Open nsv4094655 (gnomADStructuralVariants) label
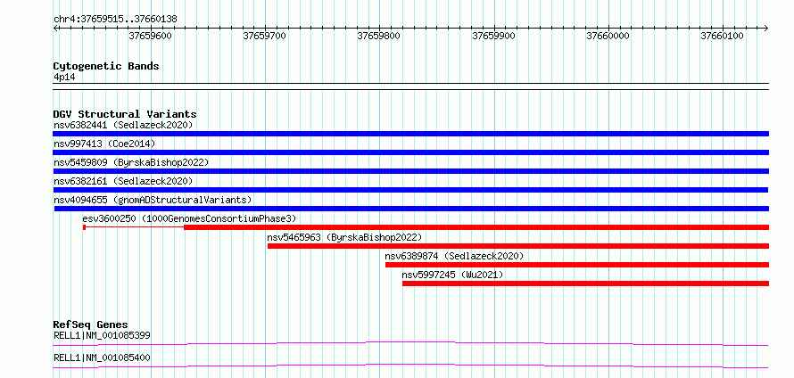 pos(153,200)
